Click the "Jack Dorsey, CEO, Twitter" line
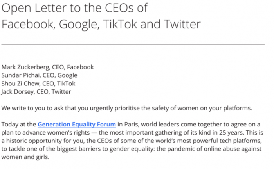The image size is (274, 169). click(36, 91)
